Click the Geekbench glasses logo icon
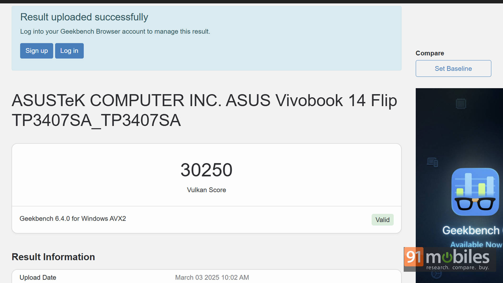Screen dimensions: 503x283 click(475, 192)
